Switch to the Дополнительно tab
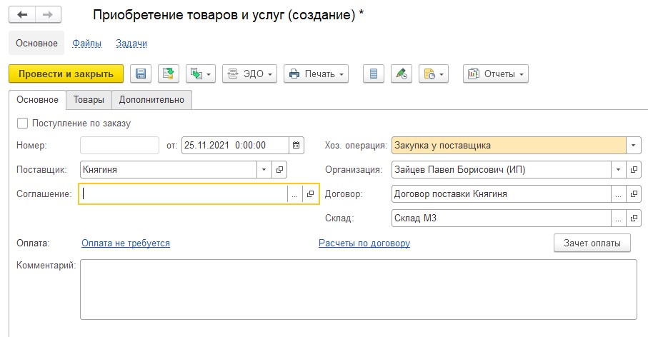Screen dimensions: 648x337 (151, 100)
